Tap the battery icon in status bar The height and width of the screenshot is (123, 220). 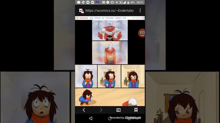pos(128,2)
